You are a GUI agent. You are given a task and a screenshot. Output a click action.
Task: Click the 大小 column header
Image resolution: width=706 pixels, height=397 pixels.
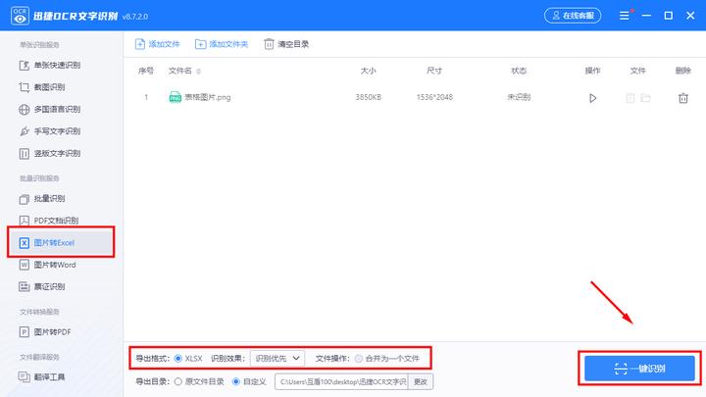tap(369, 72)
